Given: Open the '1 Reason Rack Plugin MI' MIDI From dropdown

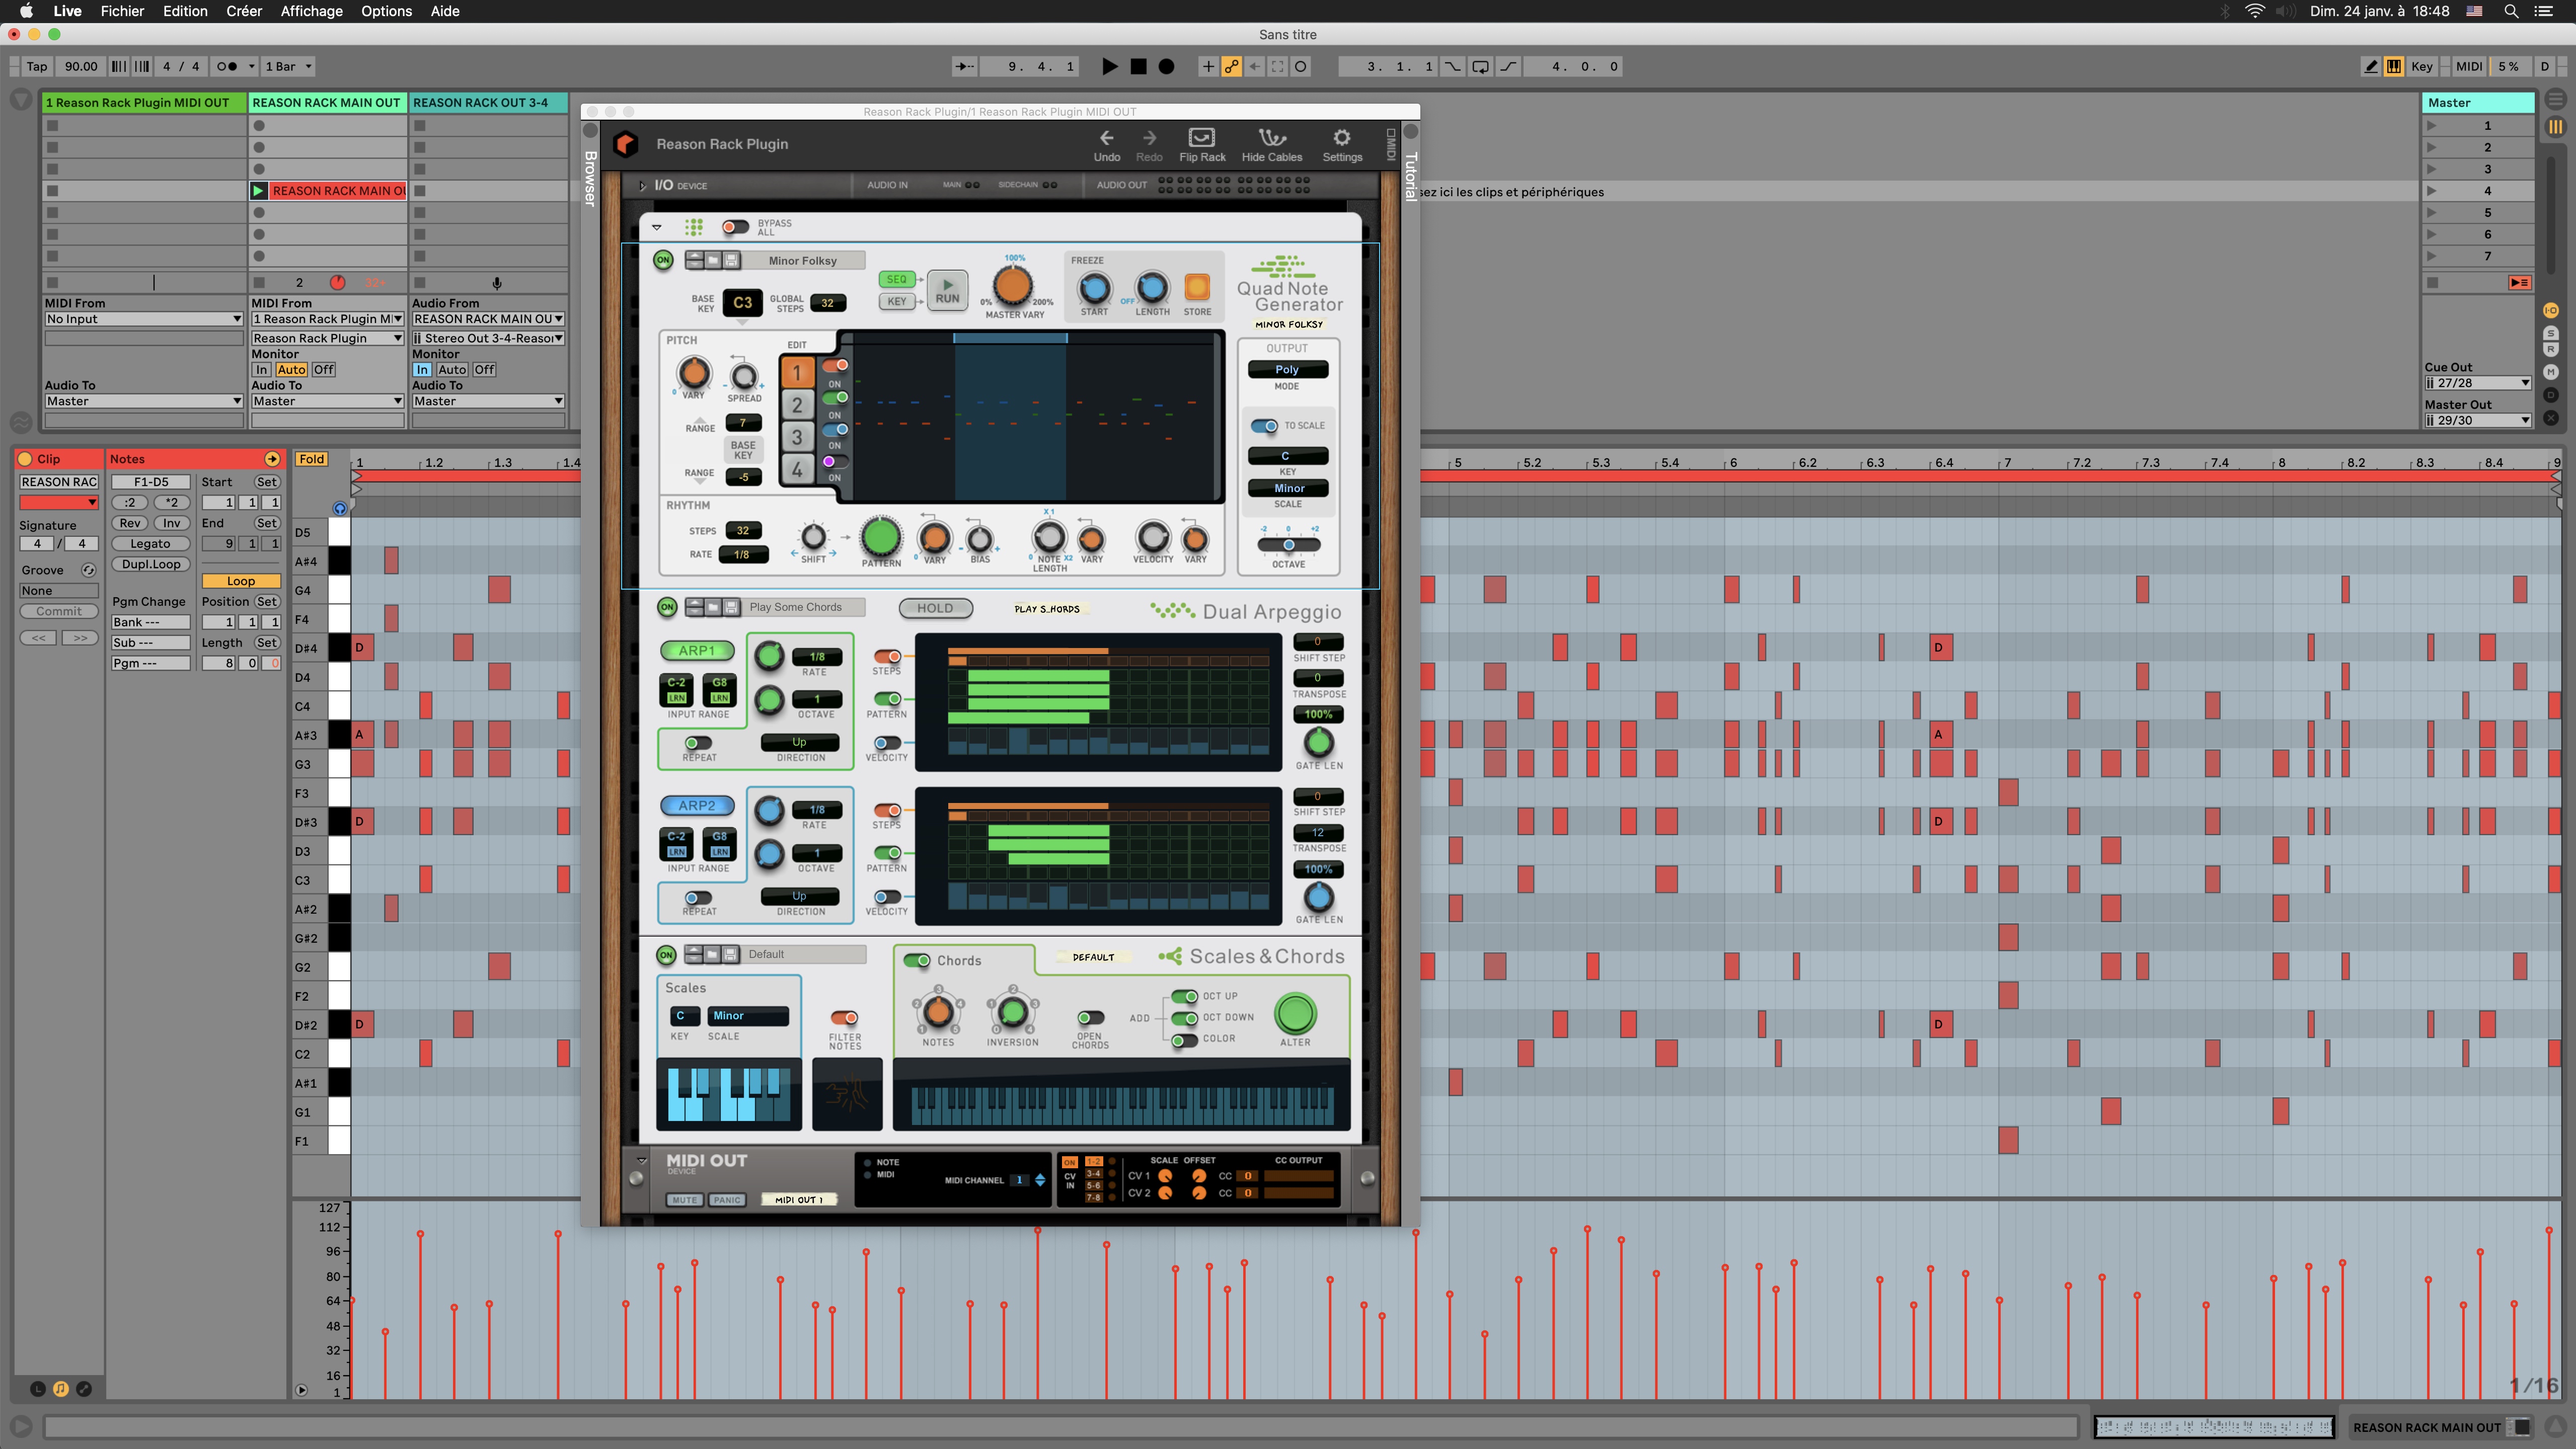Looking at the screenshot, I should click(327, 319).
